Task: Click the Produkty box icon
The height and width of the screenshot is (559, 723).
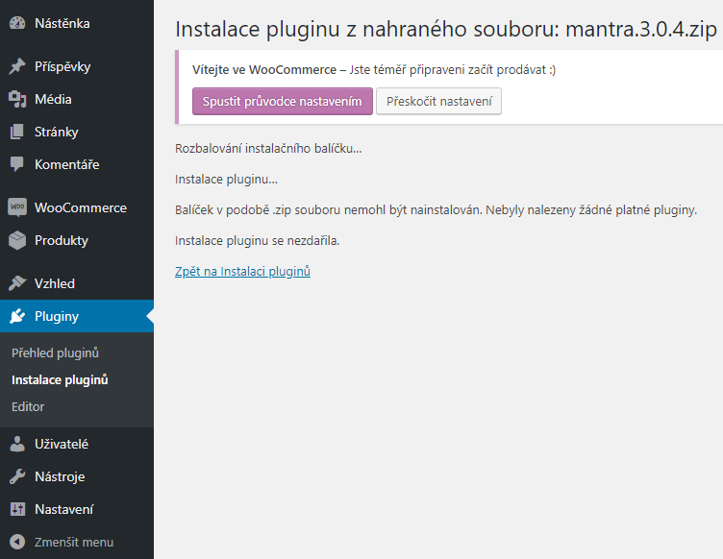Action: point(17,240)
